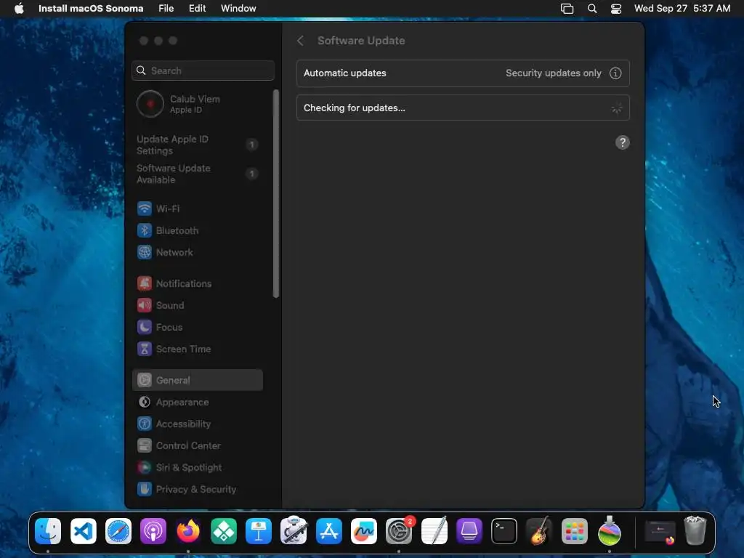Open Stage Manager icon in menu bar
The width and height of the screenshot is (744, 558).
[x=567, y=9]
